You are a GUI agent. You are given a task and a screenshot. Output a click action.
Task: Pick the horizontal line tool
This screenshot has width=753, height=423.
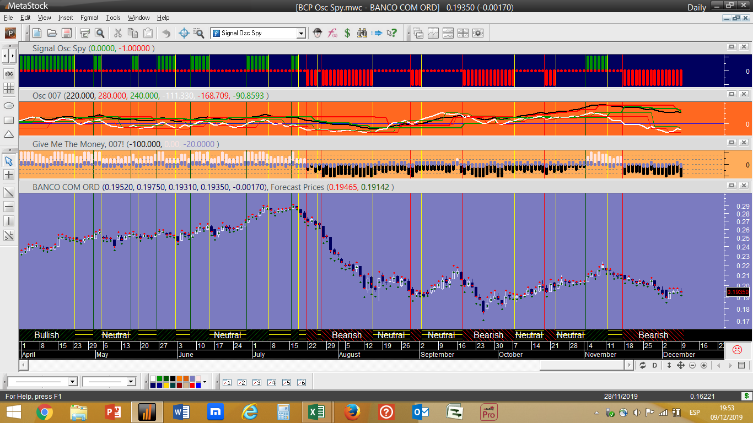pos(9,207)
